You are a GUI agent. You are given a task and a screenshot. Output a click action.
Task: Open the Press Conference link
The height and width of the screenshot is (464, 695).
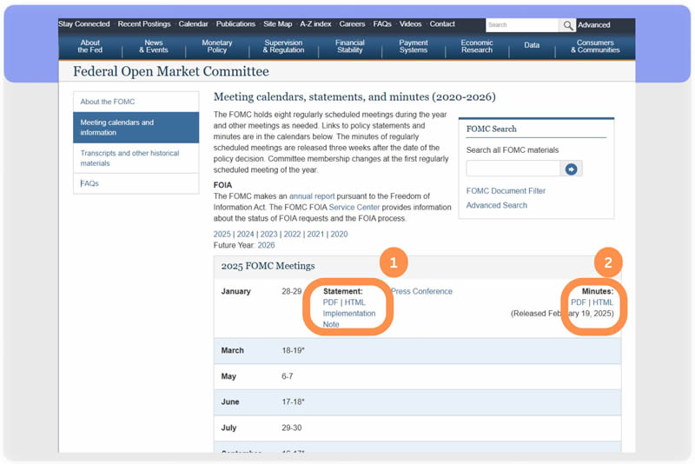421,291
